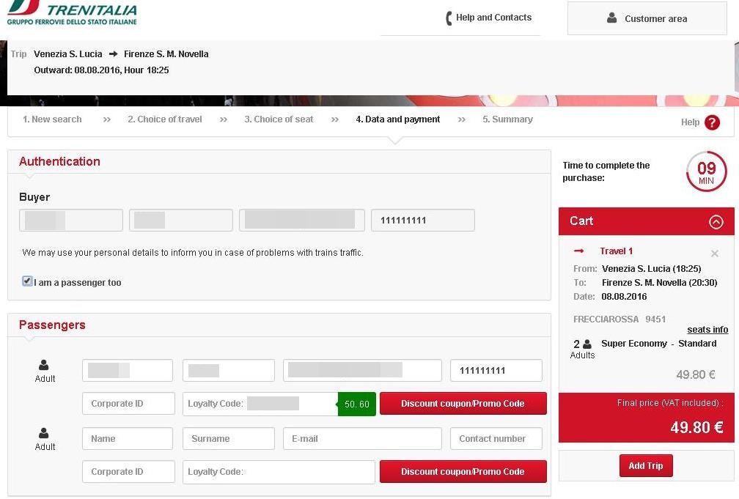Image resolution: width=739 pixels, height=499 pixels.
Task: Focus the Buyer e-mail field
Action: pyautogui.click(x=302, y=220)
